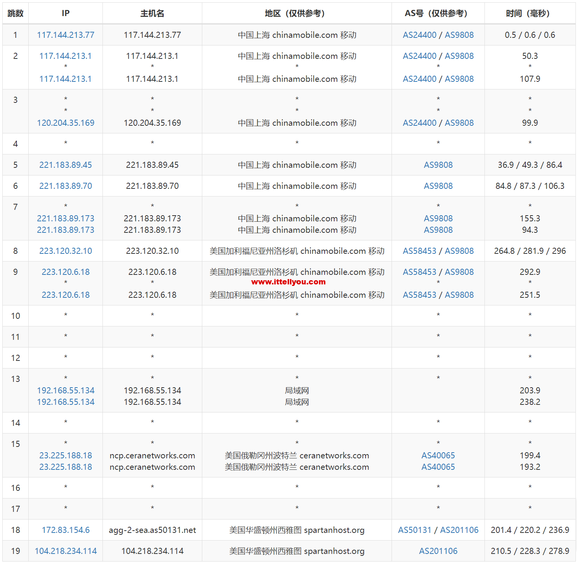Click the 地区（仅供参考） column header
The image size is (577, 565).
click(297, 13)
